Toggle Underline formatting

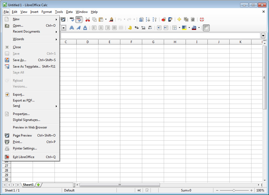click(85, 28)
